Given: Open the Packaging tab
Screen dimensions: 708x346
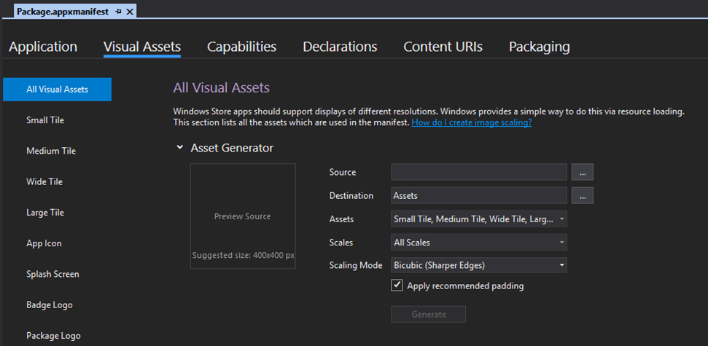Looking at the screenshot, I should pos(539,47).
